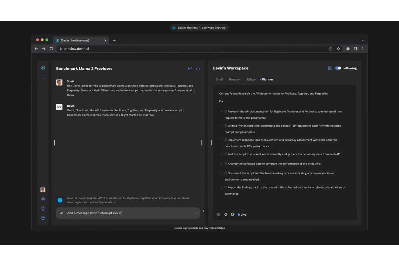Open the help question mark icon
Viewport: 399px width, 266px height.
(x=43, y=218)
